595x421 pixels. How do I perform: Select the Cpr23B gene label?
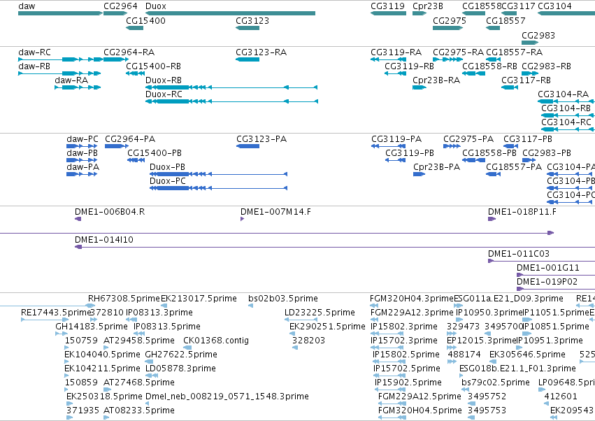point(428,6)
